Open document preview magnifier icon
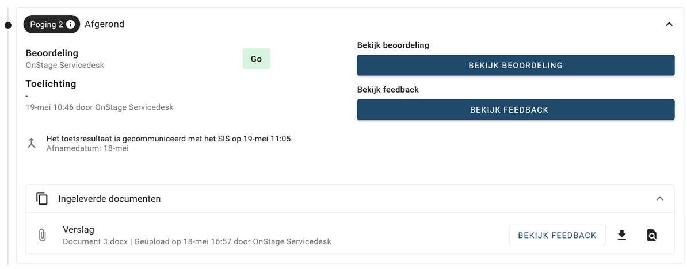The image size is (687, 269). pos(651,235)
